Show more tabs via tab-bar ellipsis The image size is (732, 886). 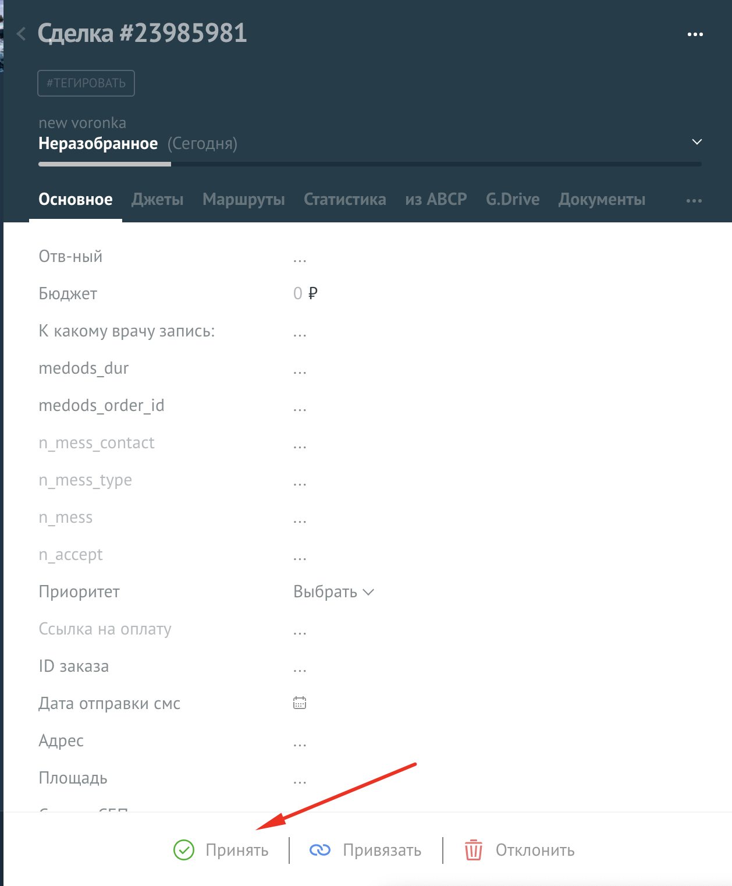[x=694, y=200]
